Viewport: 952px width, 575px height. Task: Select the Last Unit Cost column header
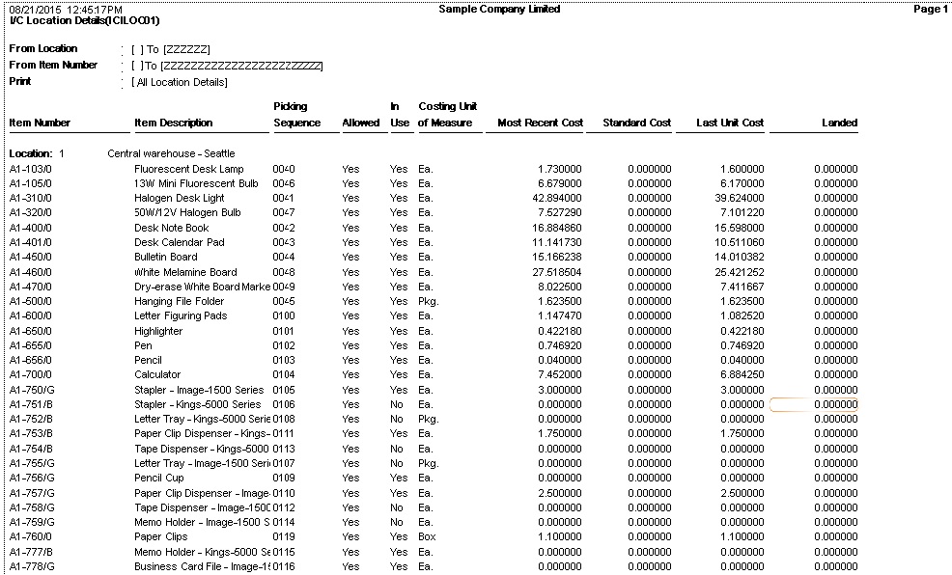click(x=730, y=123)
